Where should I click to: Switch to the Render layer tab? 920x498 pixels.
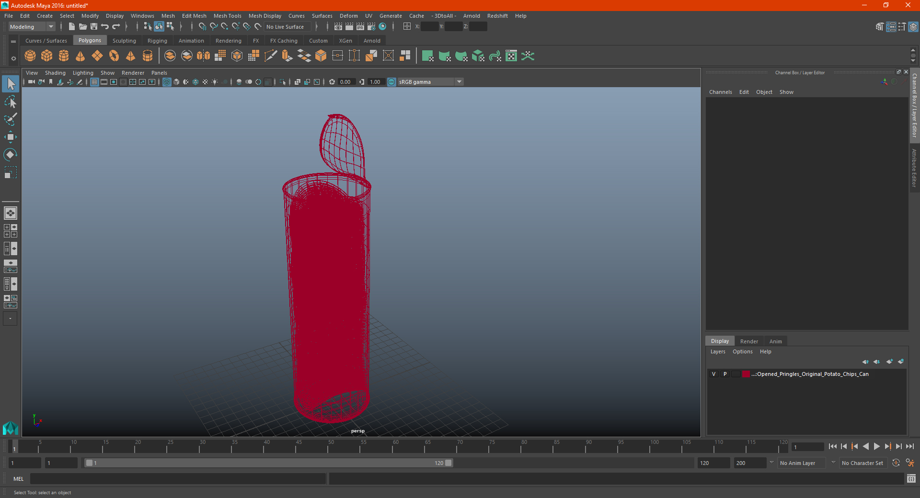[x=749, y=341]
